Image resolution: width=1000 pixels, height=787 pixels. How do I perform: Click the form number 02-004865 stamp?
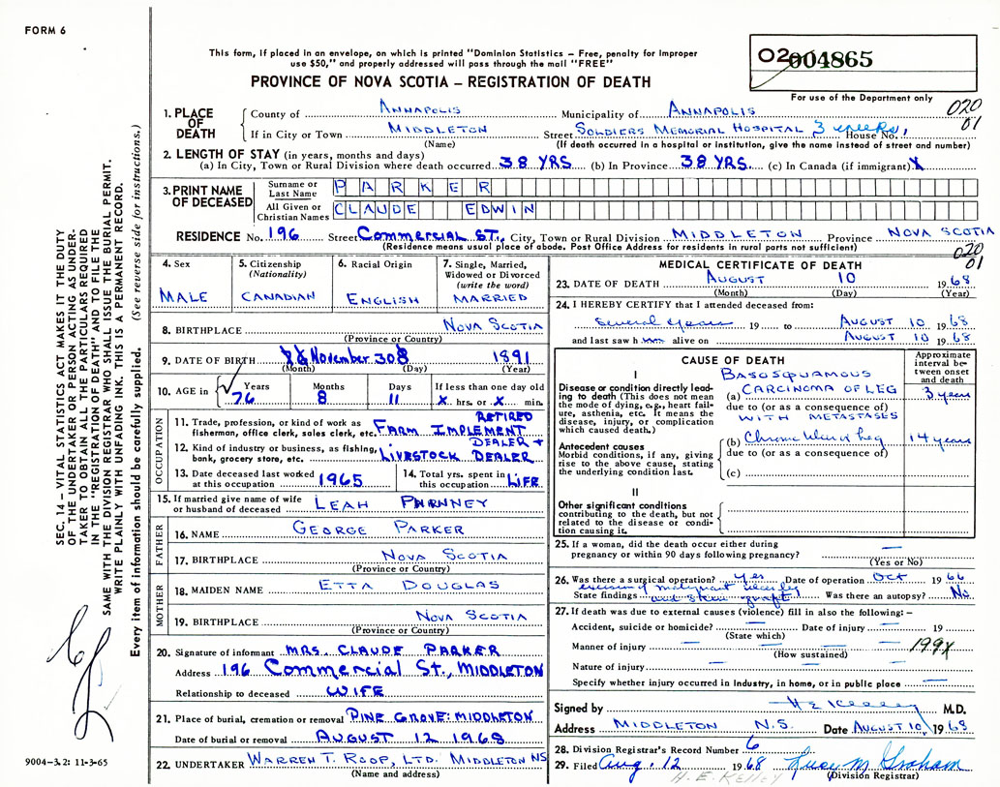(x=818, y=58)
